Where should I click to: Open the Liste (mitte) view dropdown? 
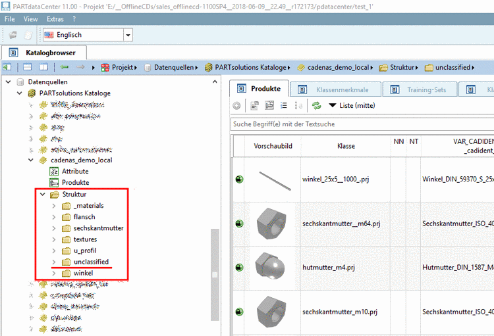352,105
